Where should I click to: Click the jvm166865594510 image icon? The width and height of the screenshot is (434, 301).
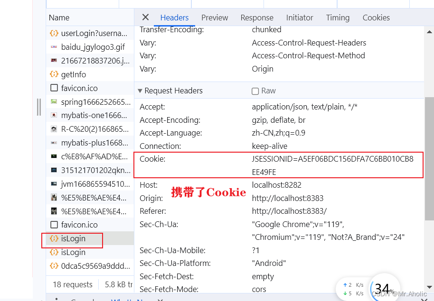tap(54, 184)
